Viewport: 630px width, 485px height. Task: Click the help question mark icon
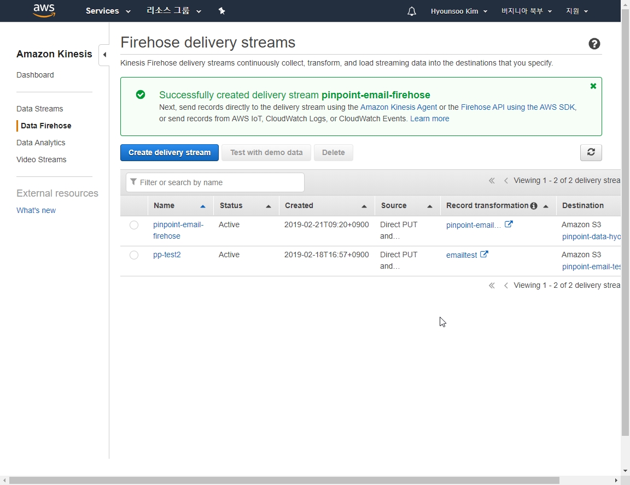tap(594, 44)
